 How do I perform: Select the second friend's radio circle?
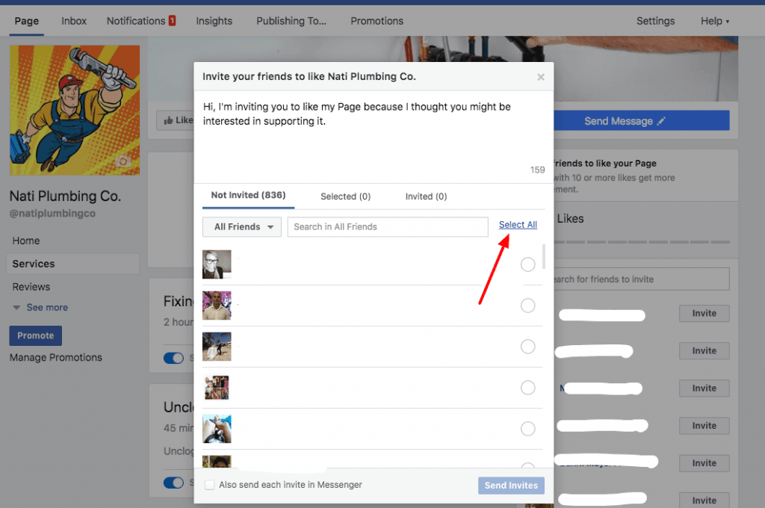527,306
